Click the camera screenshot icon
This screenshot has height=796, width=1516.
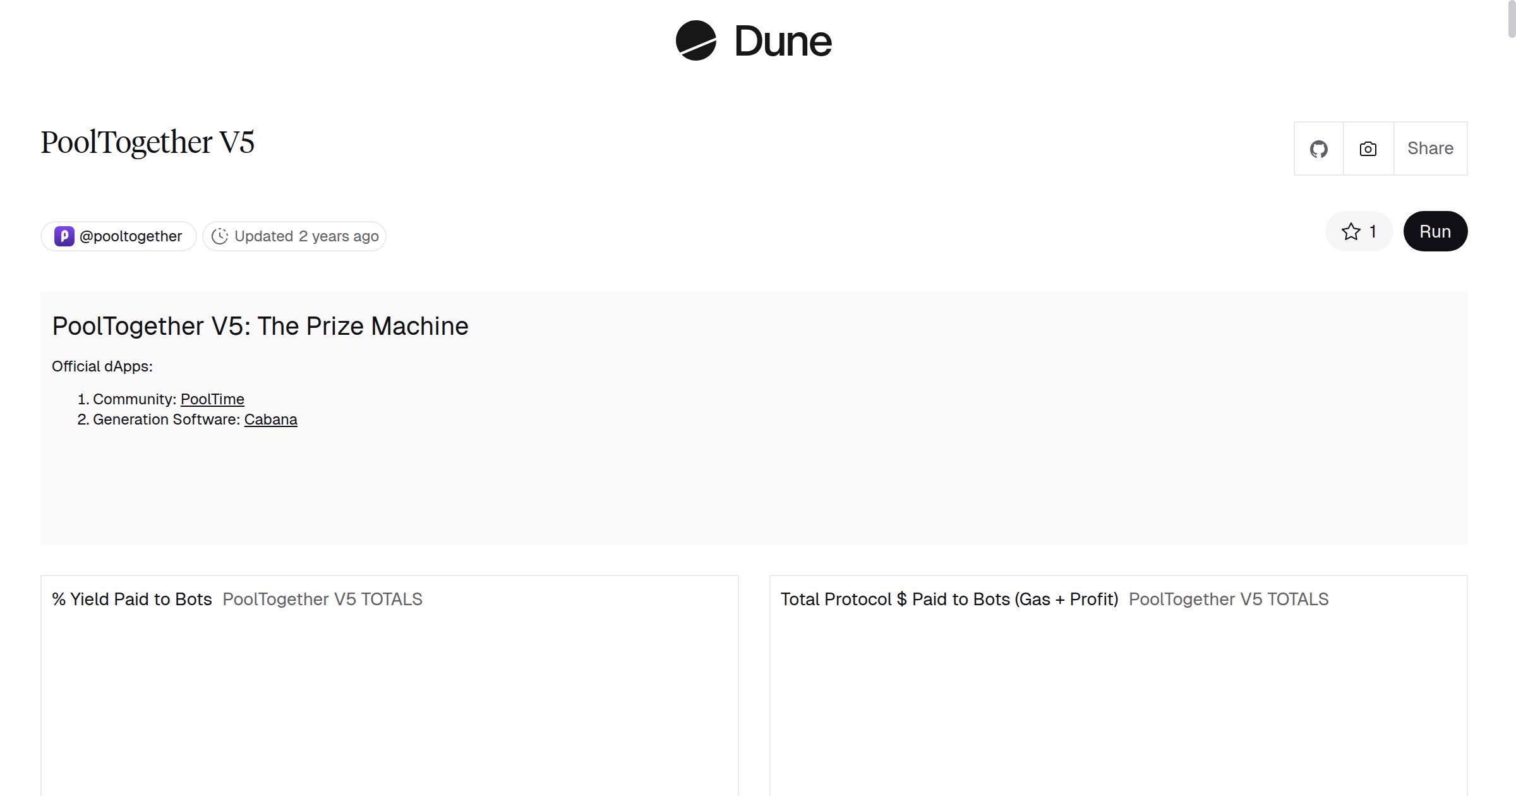1368,149
